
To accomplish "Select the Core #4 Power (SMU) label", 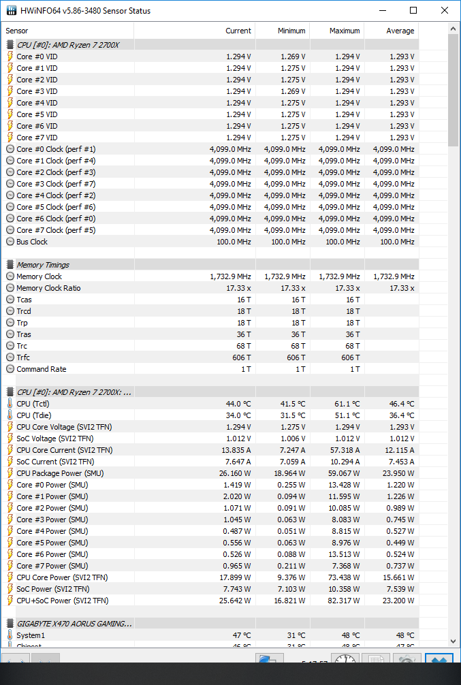I will (52, 531).
